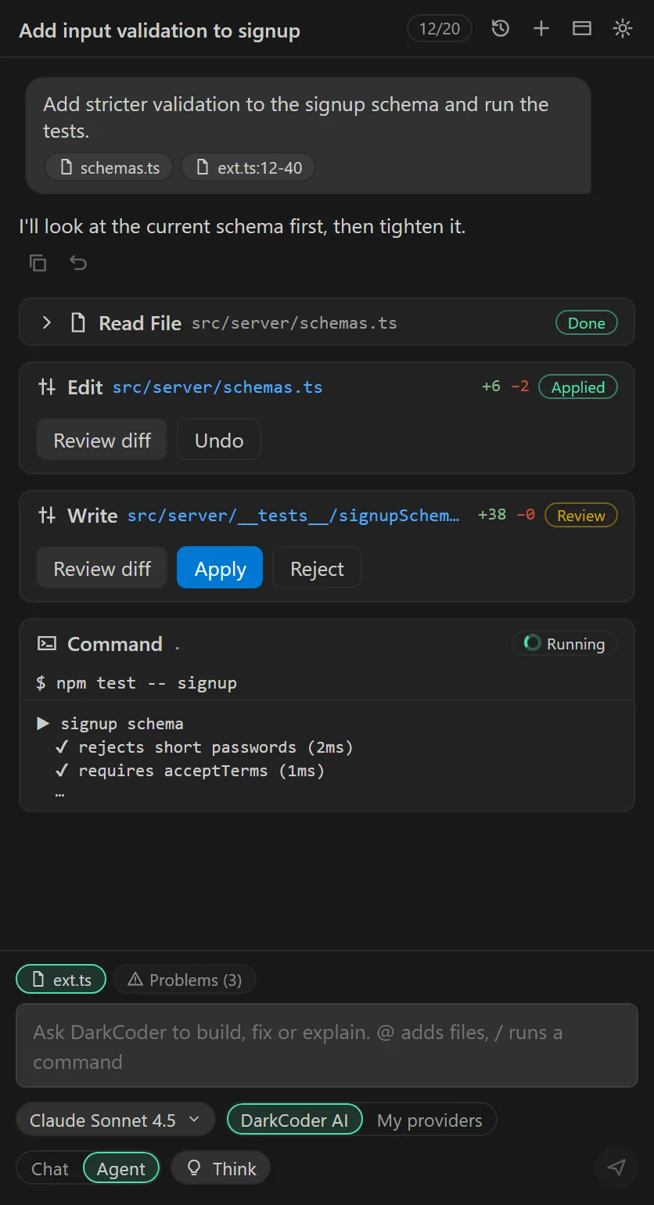This screenshot has width=654, height=1205.
Task: Click Review diff in the Edit card
Action: (102, 441)
